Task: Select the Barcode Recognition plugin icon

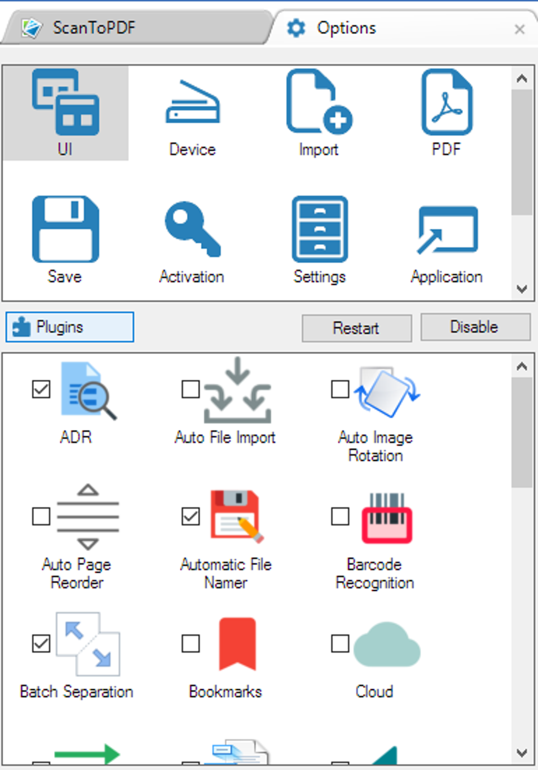Action: (387, 518)
